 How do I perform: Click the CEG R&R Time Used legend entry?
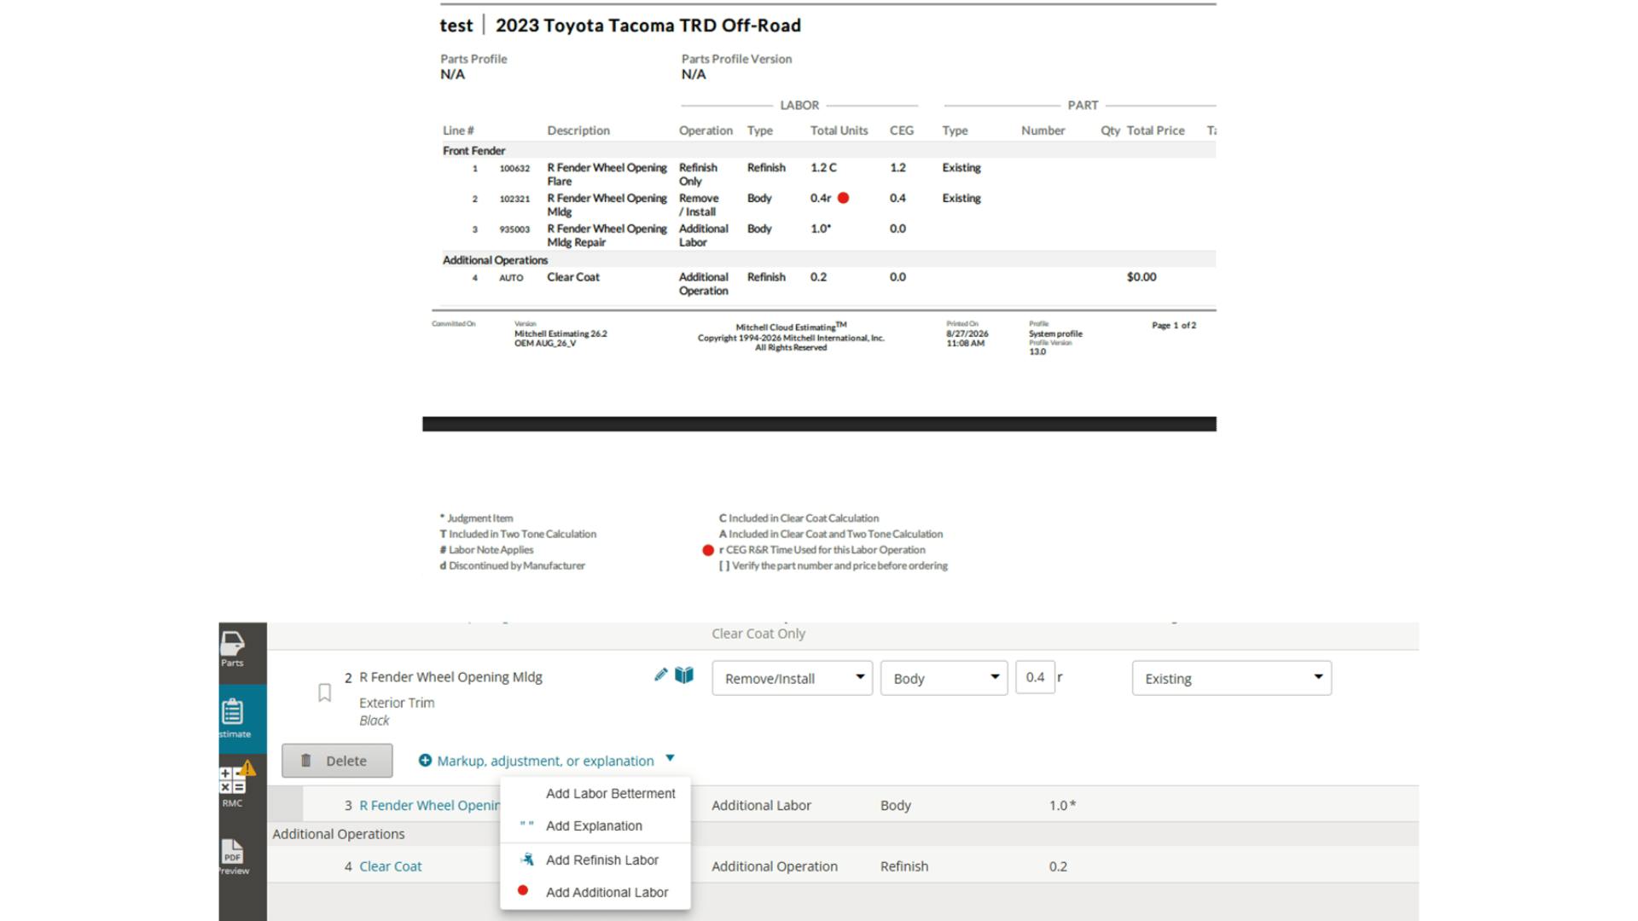tap(822, 550)
